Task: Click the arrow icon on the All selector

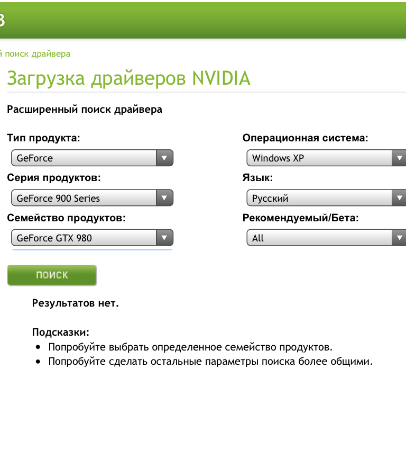Action: tap(399, 238)
